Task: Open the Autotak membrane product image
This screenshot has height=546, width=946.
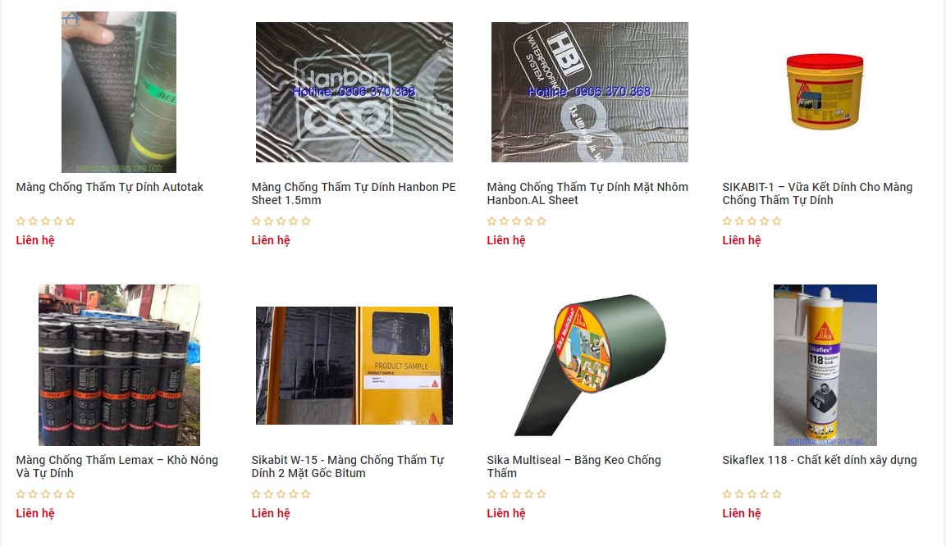Action: 119,92
